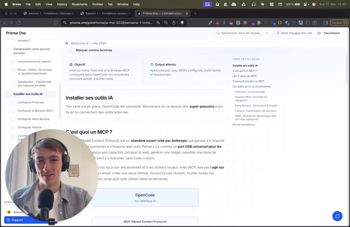The height and width of the screenshot is (227, 350).
Task: Open the Pokéball extension icon
Action: [231, 23]
